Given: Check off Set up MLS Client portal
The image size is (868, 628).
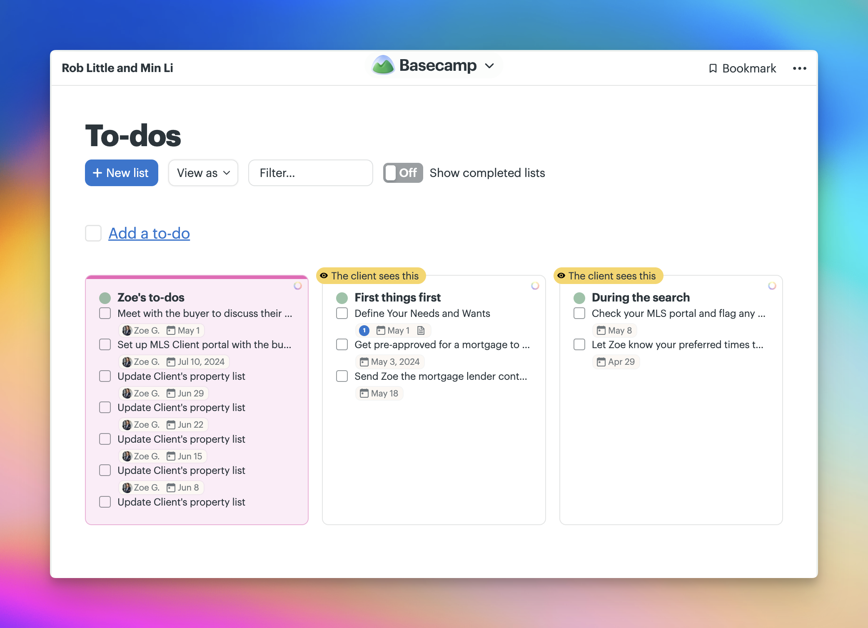Looking at the screenshot, I should point(105,344).
